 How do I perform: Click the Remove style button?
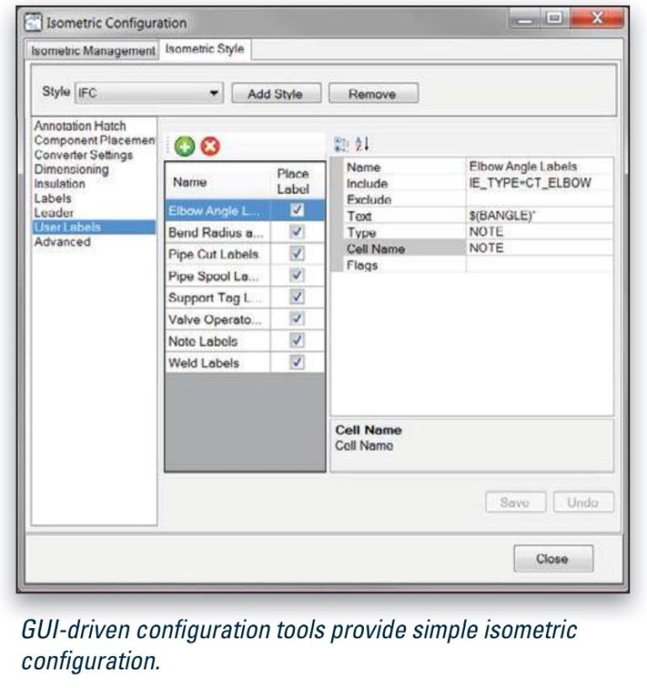[372, 94]
